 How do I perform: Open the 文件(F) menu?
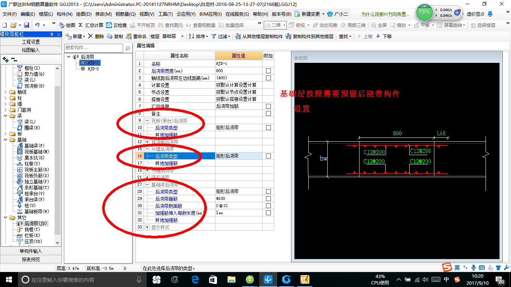9,14
